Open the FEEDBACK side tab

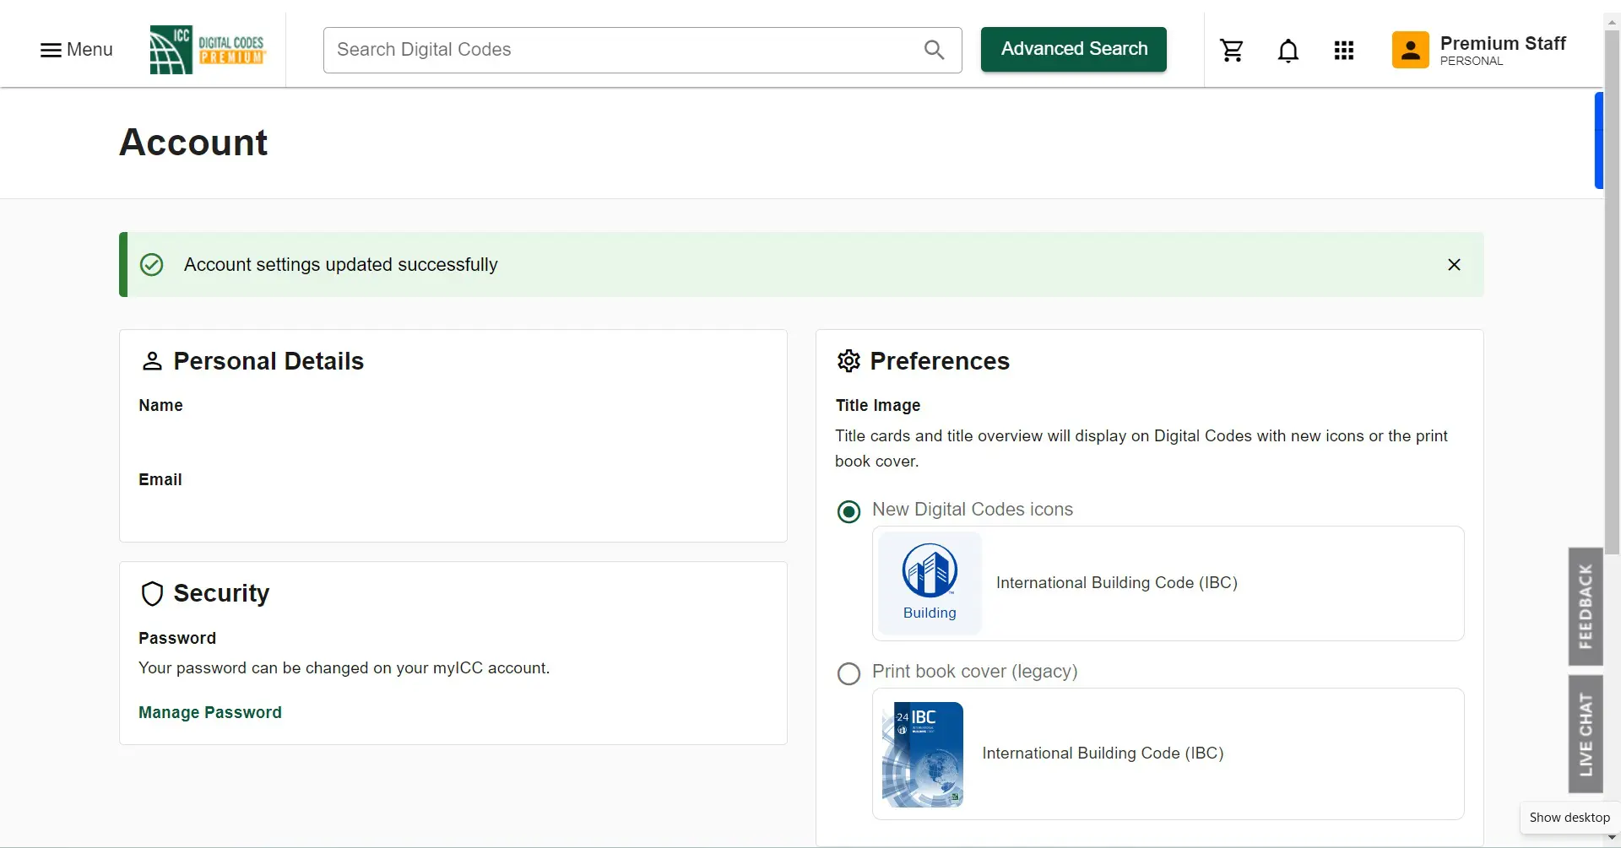click(1586, 606)
